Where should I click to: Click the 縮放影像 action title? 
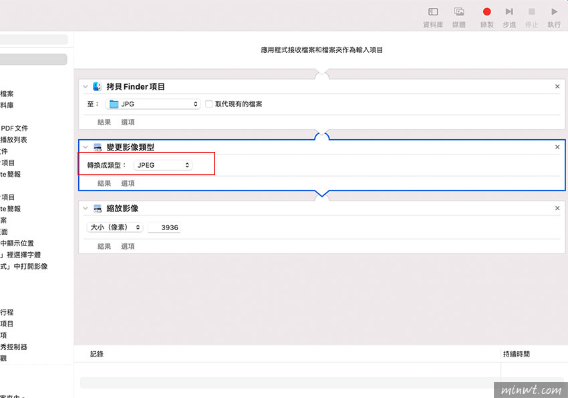[122, 209]
